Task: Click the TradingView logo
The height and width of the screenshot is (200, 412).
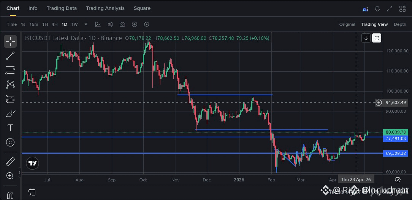Action: tap(33, 164)
